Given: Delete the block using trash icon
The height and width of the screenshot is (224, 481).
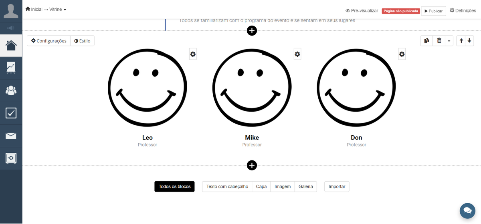Looking at the screenshot, I should click(x=439, y=40).
